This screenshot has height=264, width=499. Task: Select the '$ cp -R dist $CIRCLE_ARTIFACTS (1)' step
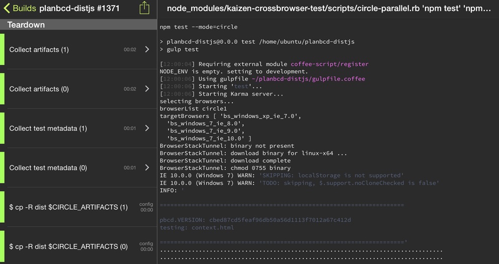click(x=68, y=207)
